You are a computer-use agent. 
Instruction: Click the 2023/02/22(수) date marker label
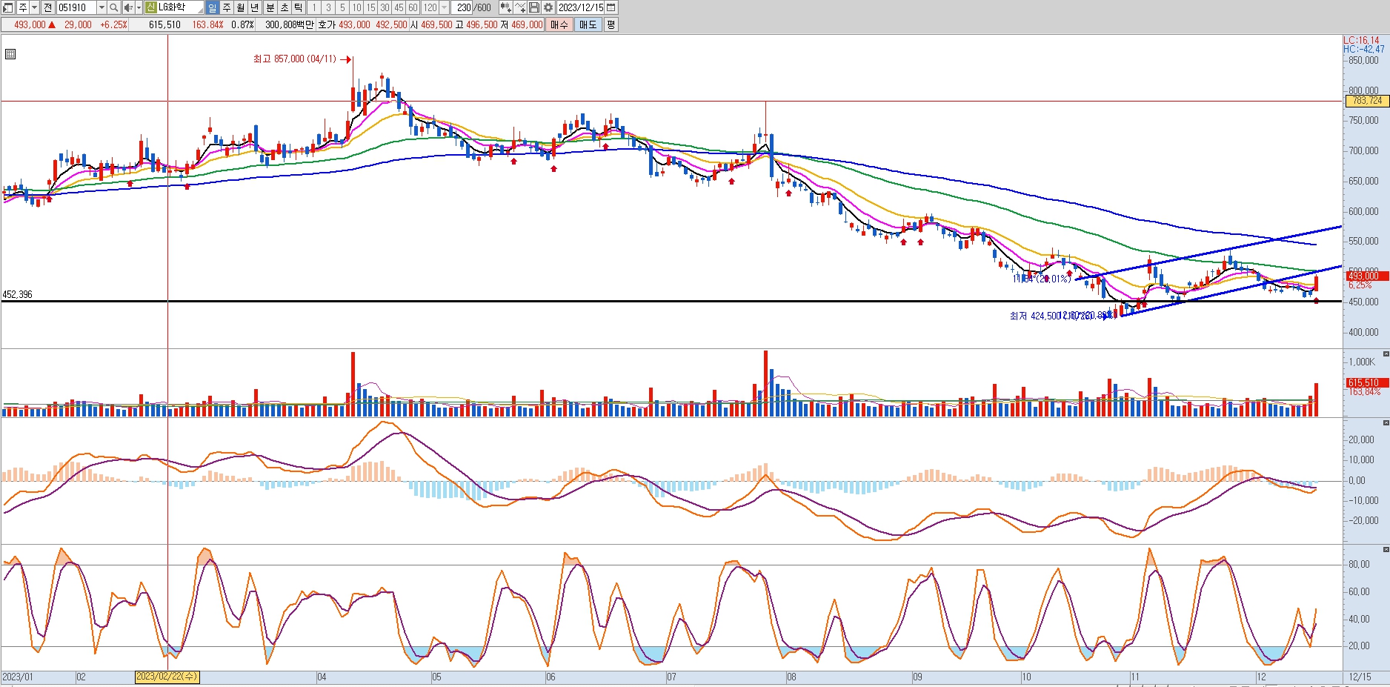tap(167, 677)
